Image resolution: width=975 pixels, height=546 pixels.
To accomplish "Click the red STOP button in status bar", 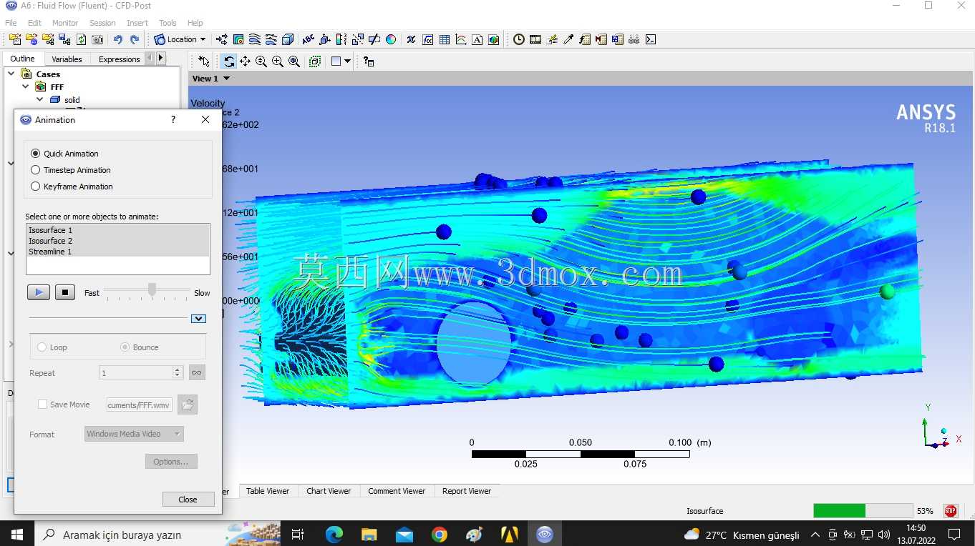I will coord(950,511).
